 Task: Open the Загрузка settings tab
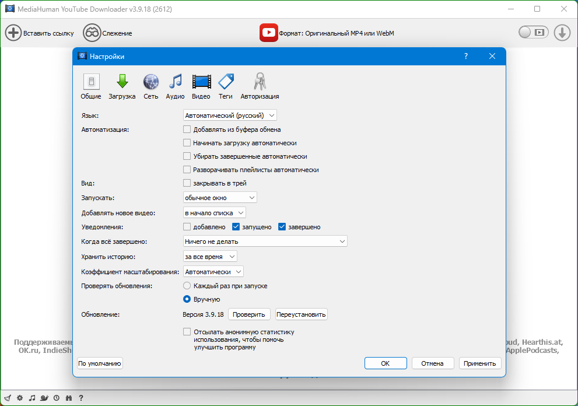click(x=122, y=86)
